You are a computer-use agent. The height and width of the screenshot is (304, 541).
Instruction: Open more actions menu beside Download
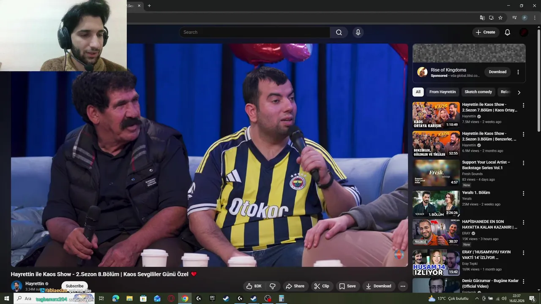tap(403, 286)
